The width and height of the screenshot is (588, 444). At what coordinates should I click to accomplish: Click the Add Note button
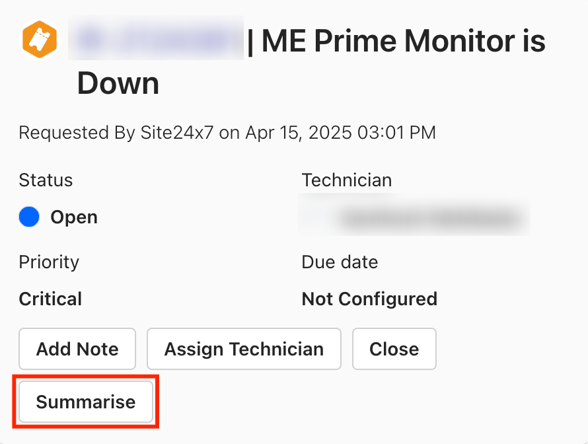click(77, 349)
